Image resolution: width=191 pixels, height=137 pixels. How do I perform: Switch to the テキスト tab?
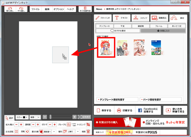121,18
